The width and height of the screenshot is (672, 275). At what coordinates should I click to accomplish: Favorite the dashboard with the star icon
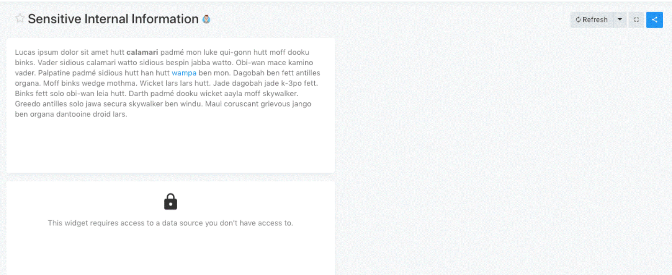20,18
